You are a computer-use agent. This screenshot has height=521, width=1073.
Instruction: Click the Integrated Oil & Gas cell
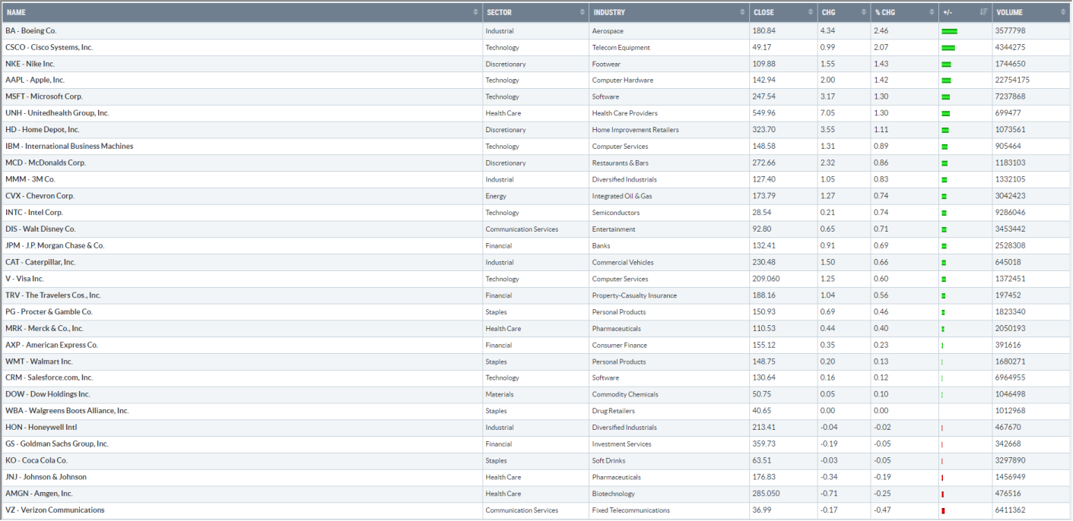click(x=622, y=196)
